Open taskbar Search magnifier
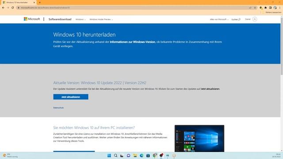The width and height of the screenshot is (283, 159). (x=115, y=155)
